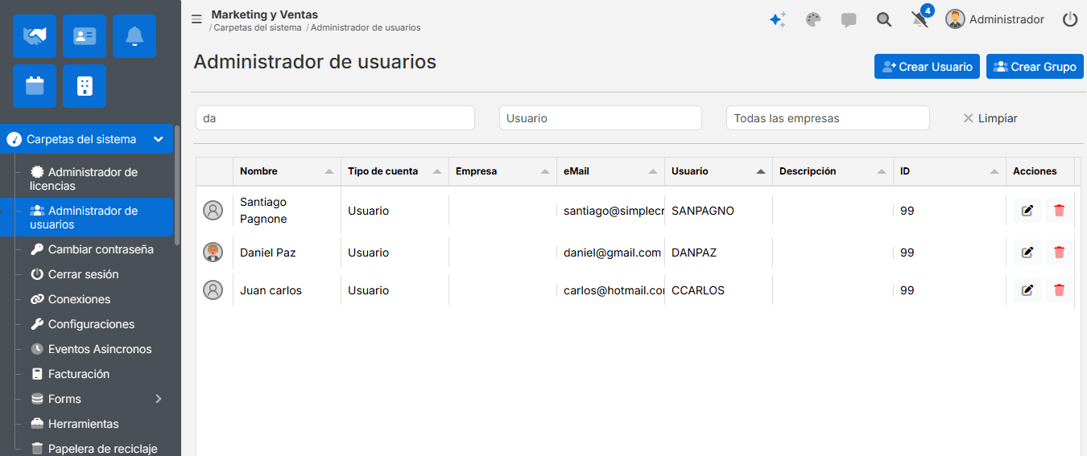Delete user Daniel Paz

pos(1059,253)
